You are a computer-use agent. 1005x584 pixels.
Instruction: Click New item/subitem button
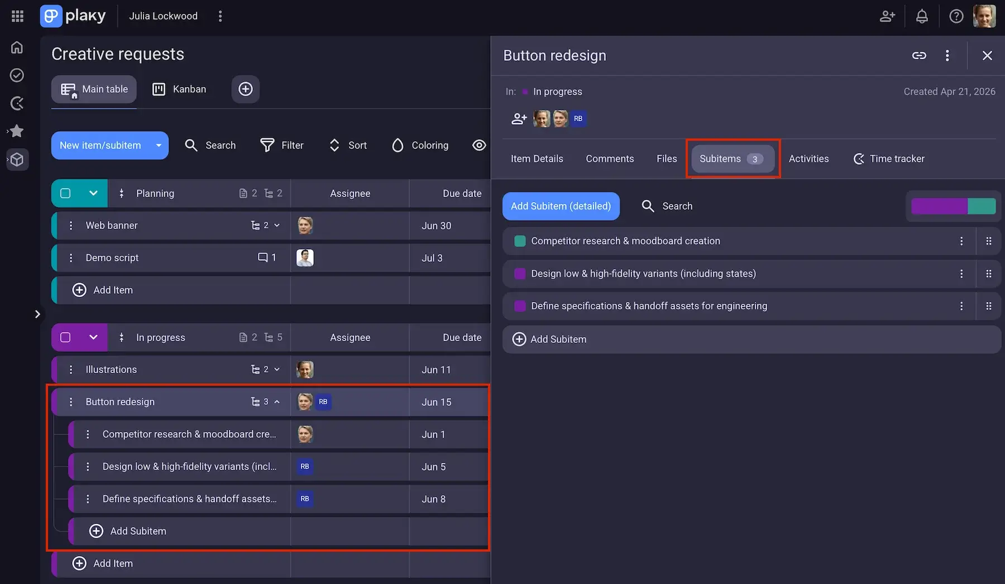coord(100,145)
